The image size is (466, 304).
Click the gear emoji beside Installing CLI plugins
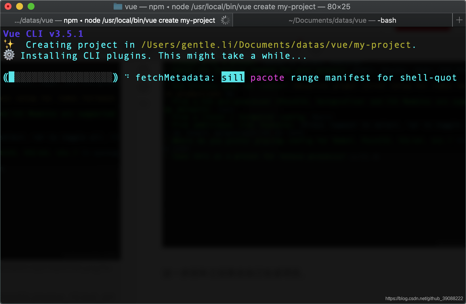pyautogui.click(x=9, y=55)
